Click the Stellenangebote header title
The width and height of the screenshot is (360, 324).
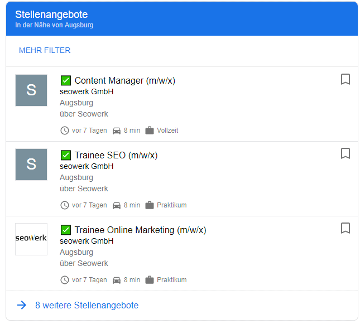[51, 14]
